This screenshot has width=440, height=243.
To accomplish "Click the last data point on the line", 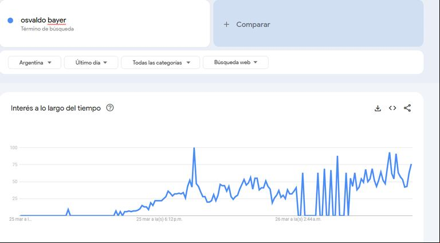I will (411, 164).
